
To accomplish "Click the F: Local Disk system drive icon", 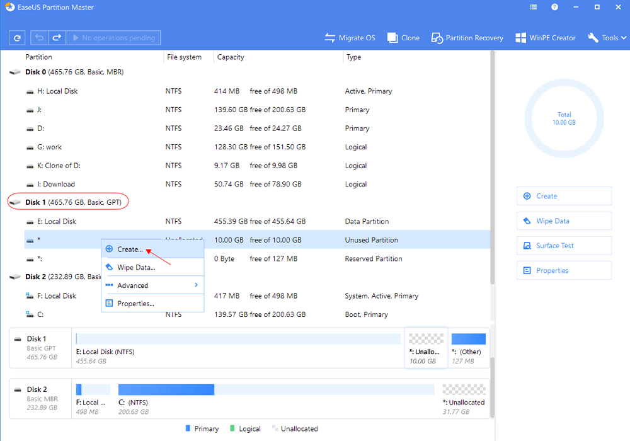I will [x=30, y=295].
